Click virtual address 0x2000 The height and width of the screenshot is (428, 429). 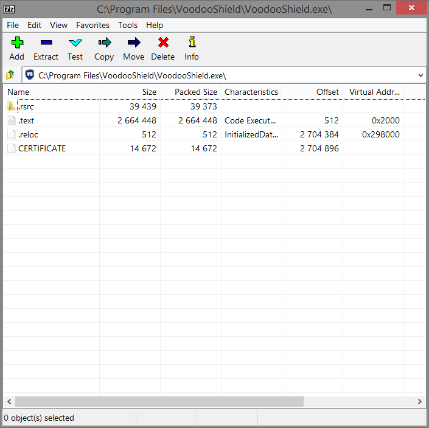pos(386,120)
